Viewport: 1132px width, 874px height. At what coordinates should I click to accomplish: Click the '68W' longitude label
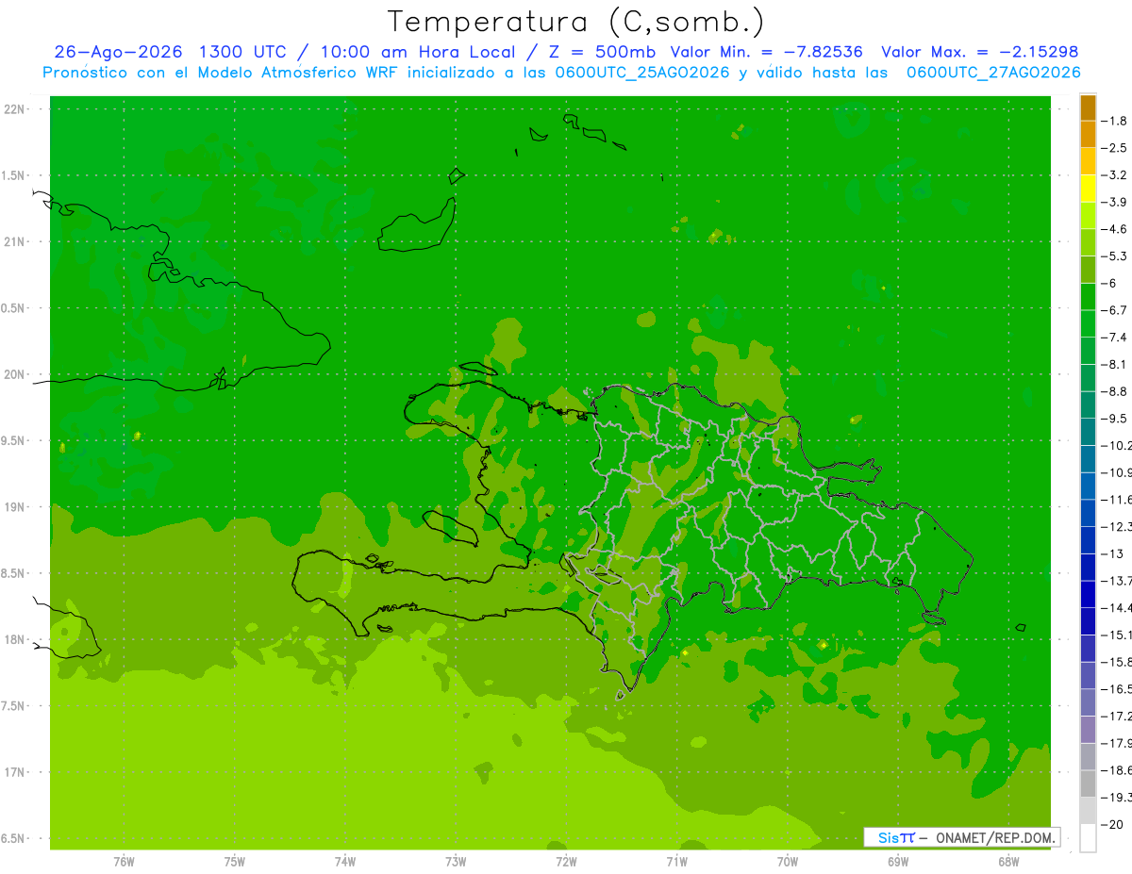[x=1007, y=862]
